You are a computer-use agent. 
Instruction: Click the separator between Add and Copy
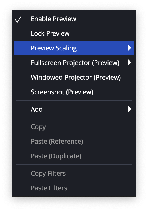click(x=74, y=118)
